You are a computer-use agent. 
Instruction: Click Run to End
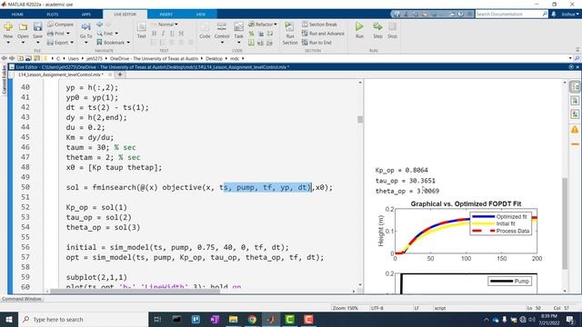coord(316,43)
